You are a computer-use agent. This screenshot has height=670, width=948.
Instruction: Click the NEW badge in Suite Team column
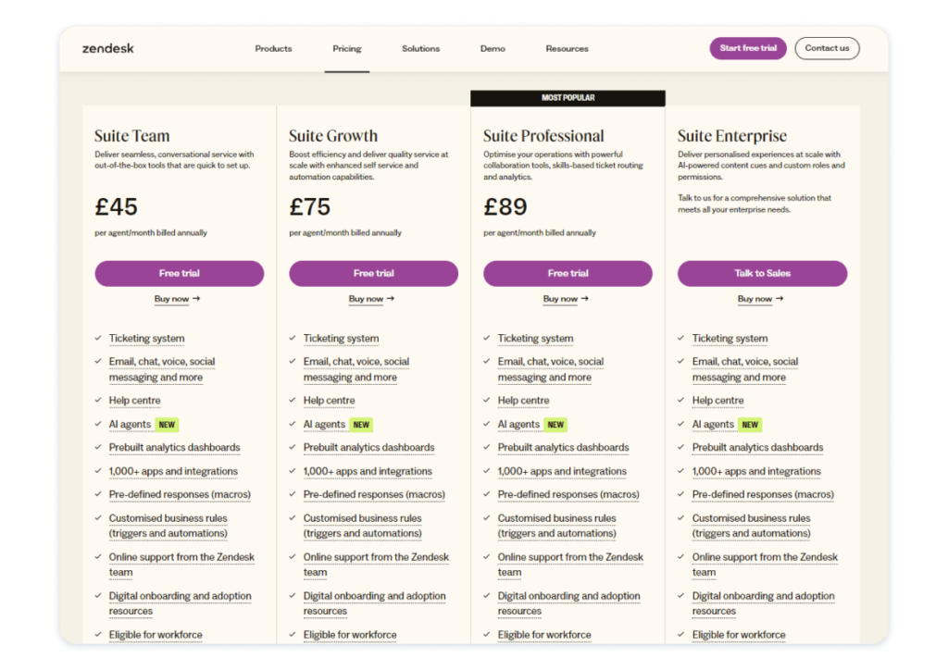(x=167, y=425)
